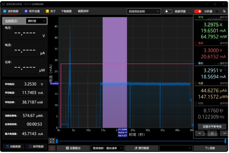Click the 44.6276 µAh charge reading
229x153 pixels.
(214, 91)
